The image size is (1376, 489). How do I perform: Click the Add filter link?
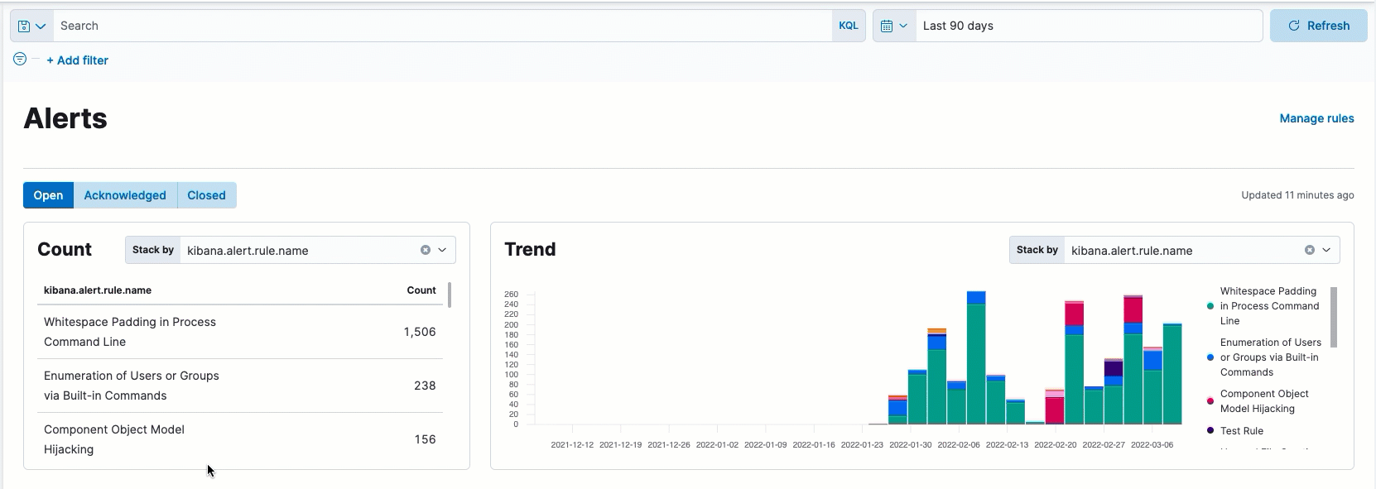click(77, 60)
